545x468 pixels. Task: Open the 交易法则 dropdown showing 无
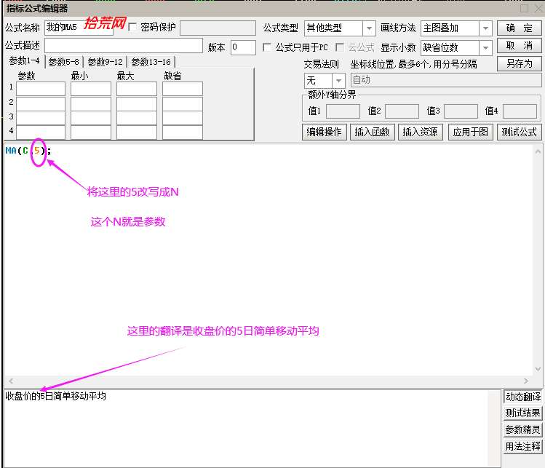tap(338, 81)
